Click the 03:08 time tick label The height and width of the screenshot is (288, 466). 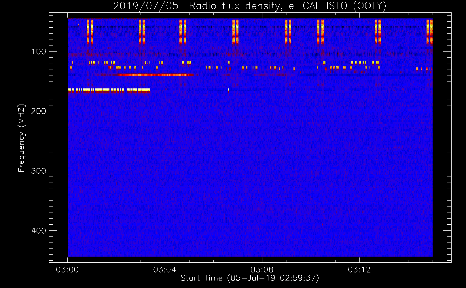click(x=262, y=270)
